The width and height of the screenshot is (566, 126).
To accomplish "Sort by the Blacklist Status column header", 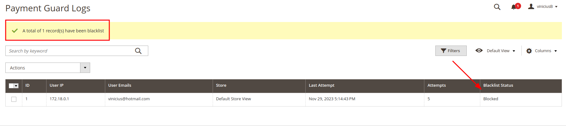I will click(x=498, y=85).
